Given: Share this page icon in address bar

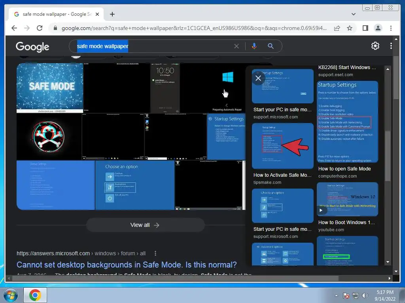Looking at the screenshot, I should (337, 28).
